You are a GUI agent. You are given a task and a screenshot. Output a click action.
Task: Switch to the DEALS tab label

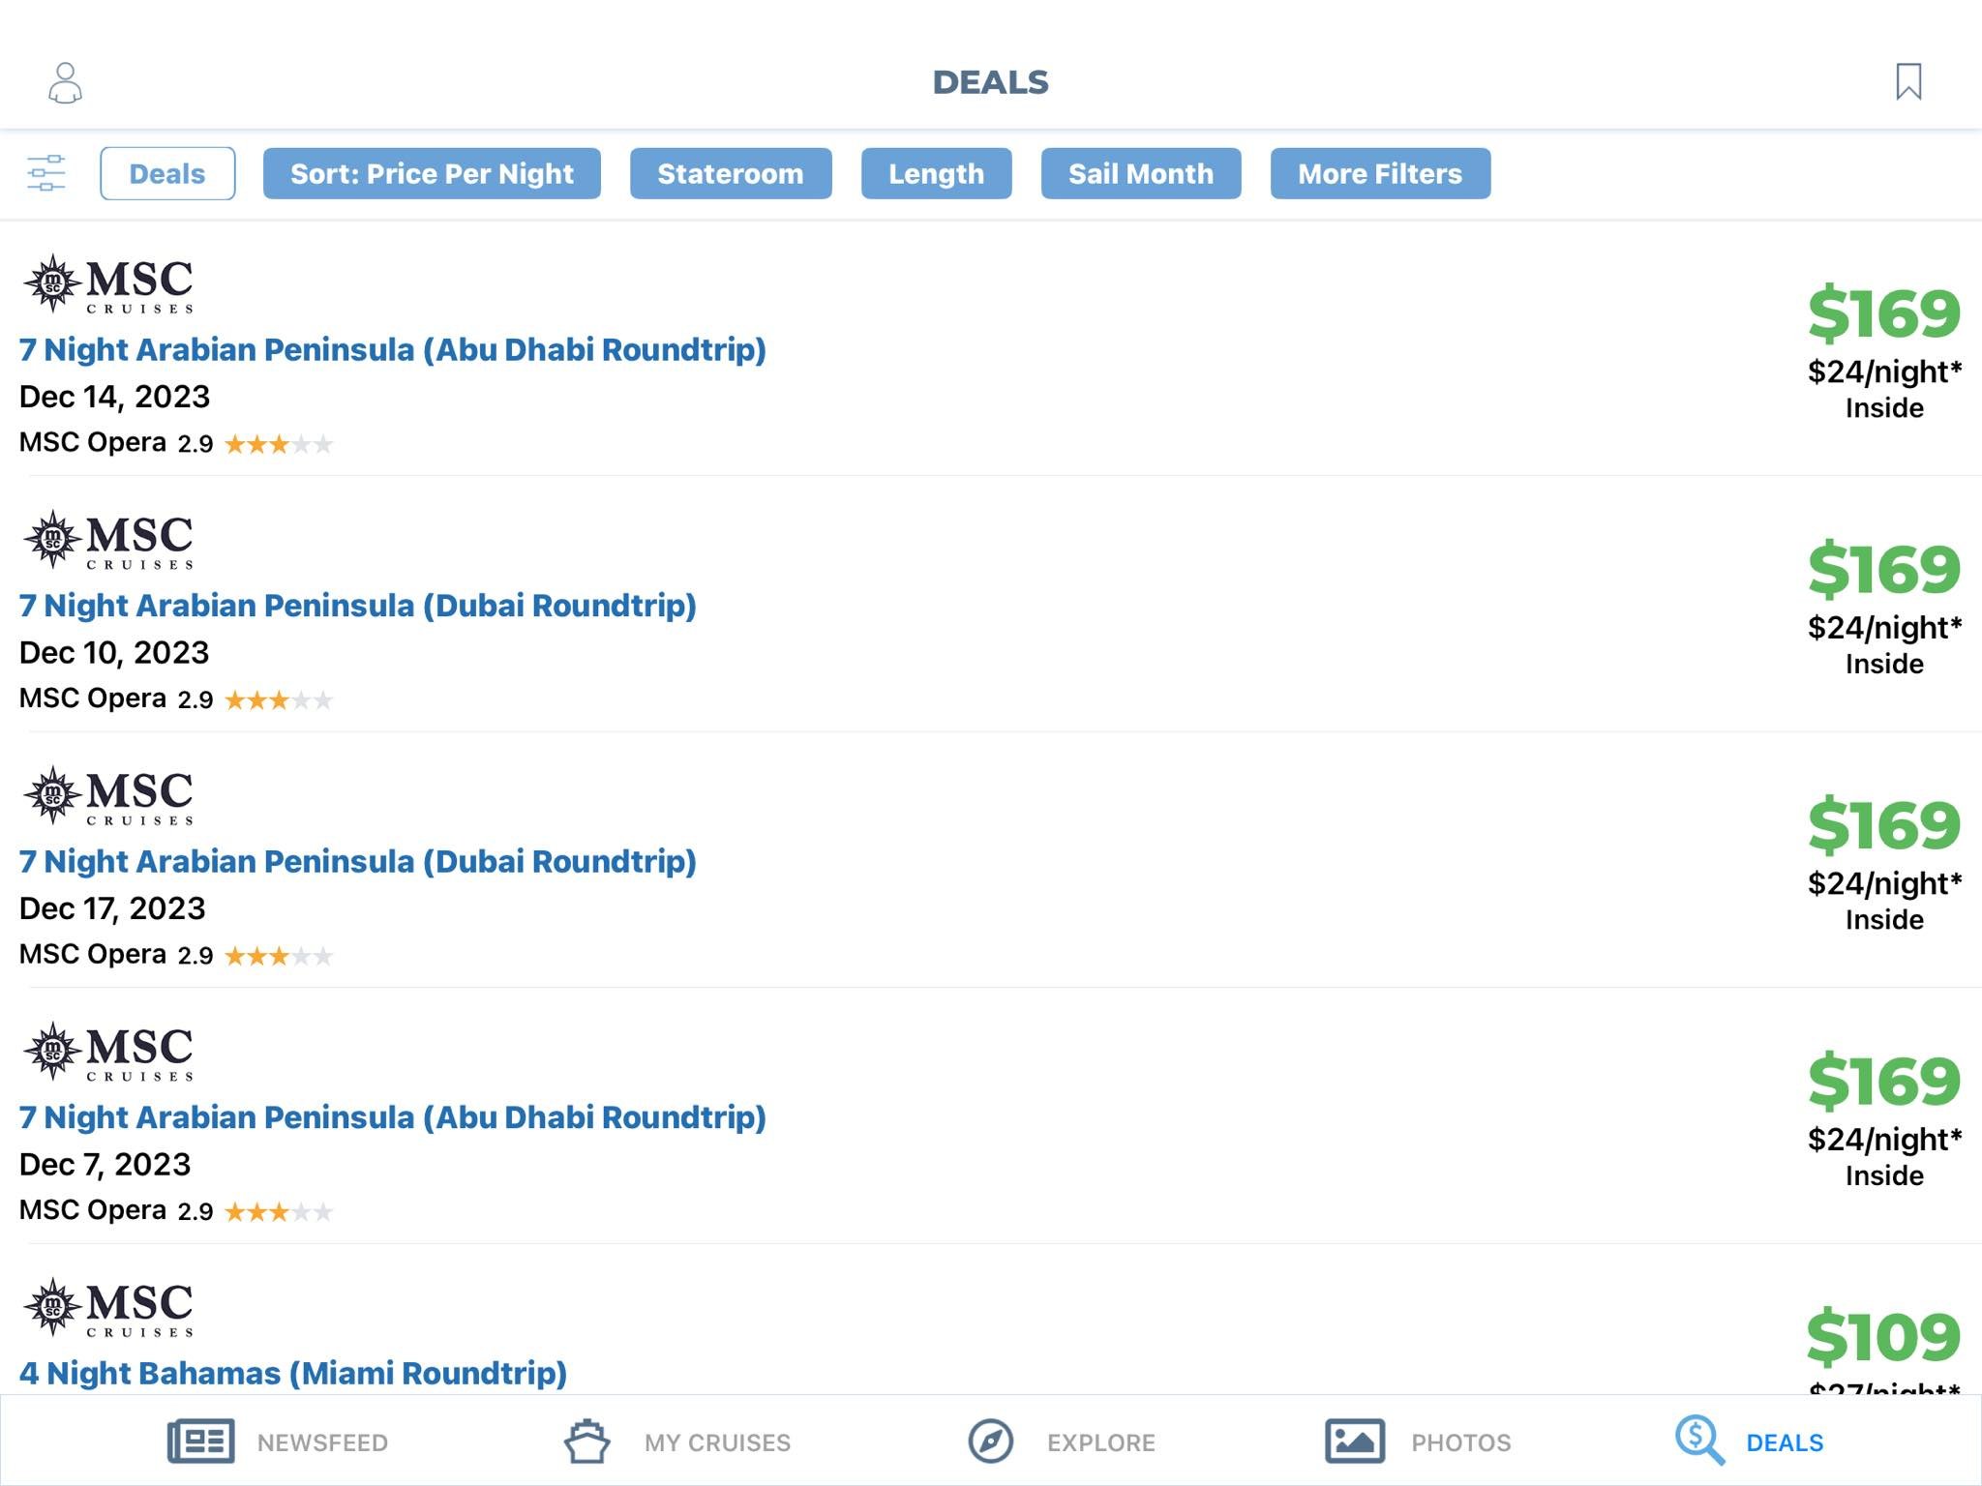point(1785,1442)
